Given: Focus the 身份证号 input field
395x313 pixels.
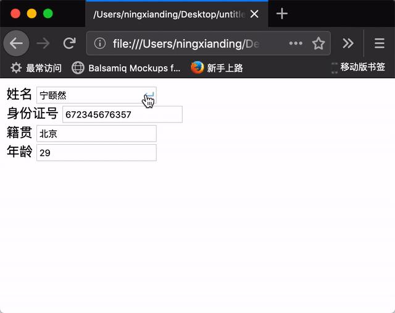Looking at the screenshot, I should pos(122,114).
